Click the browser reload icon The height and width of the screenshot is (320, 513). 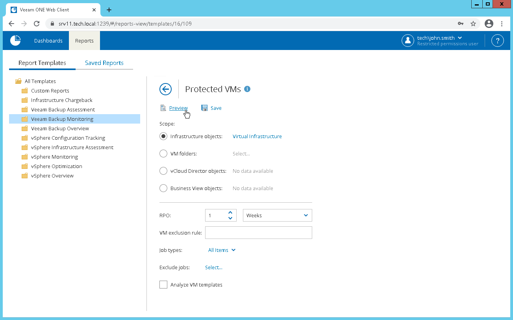click(37, 24)
